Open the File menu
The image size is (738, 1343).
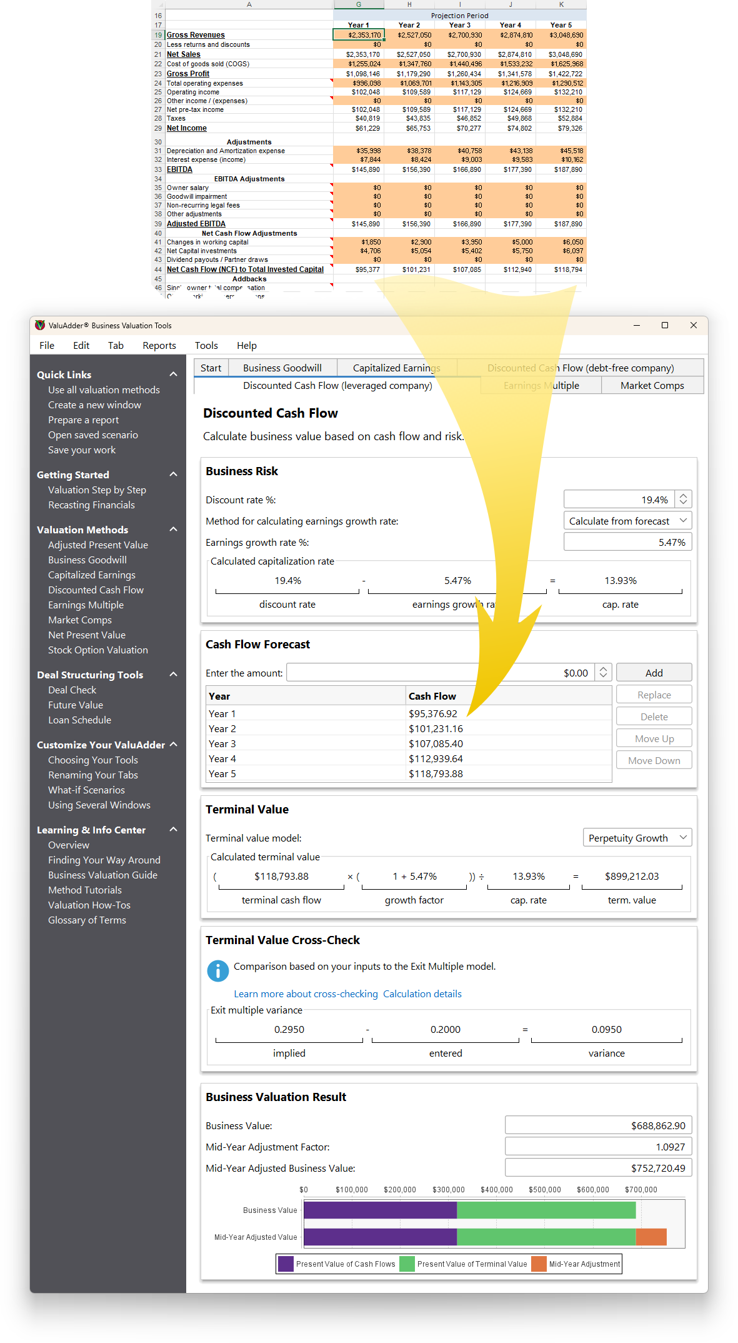pos(47,345)
